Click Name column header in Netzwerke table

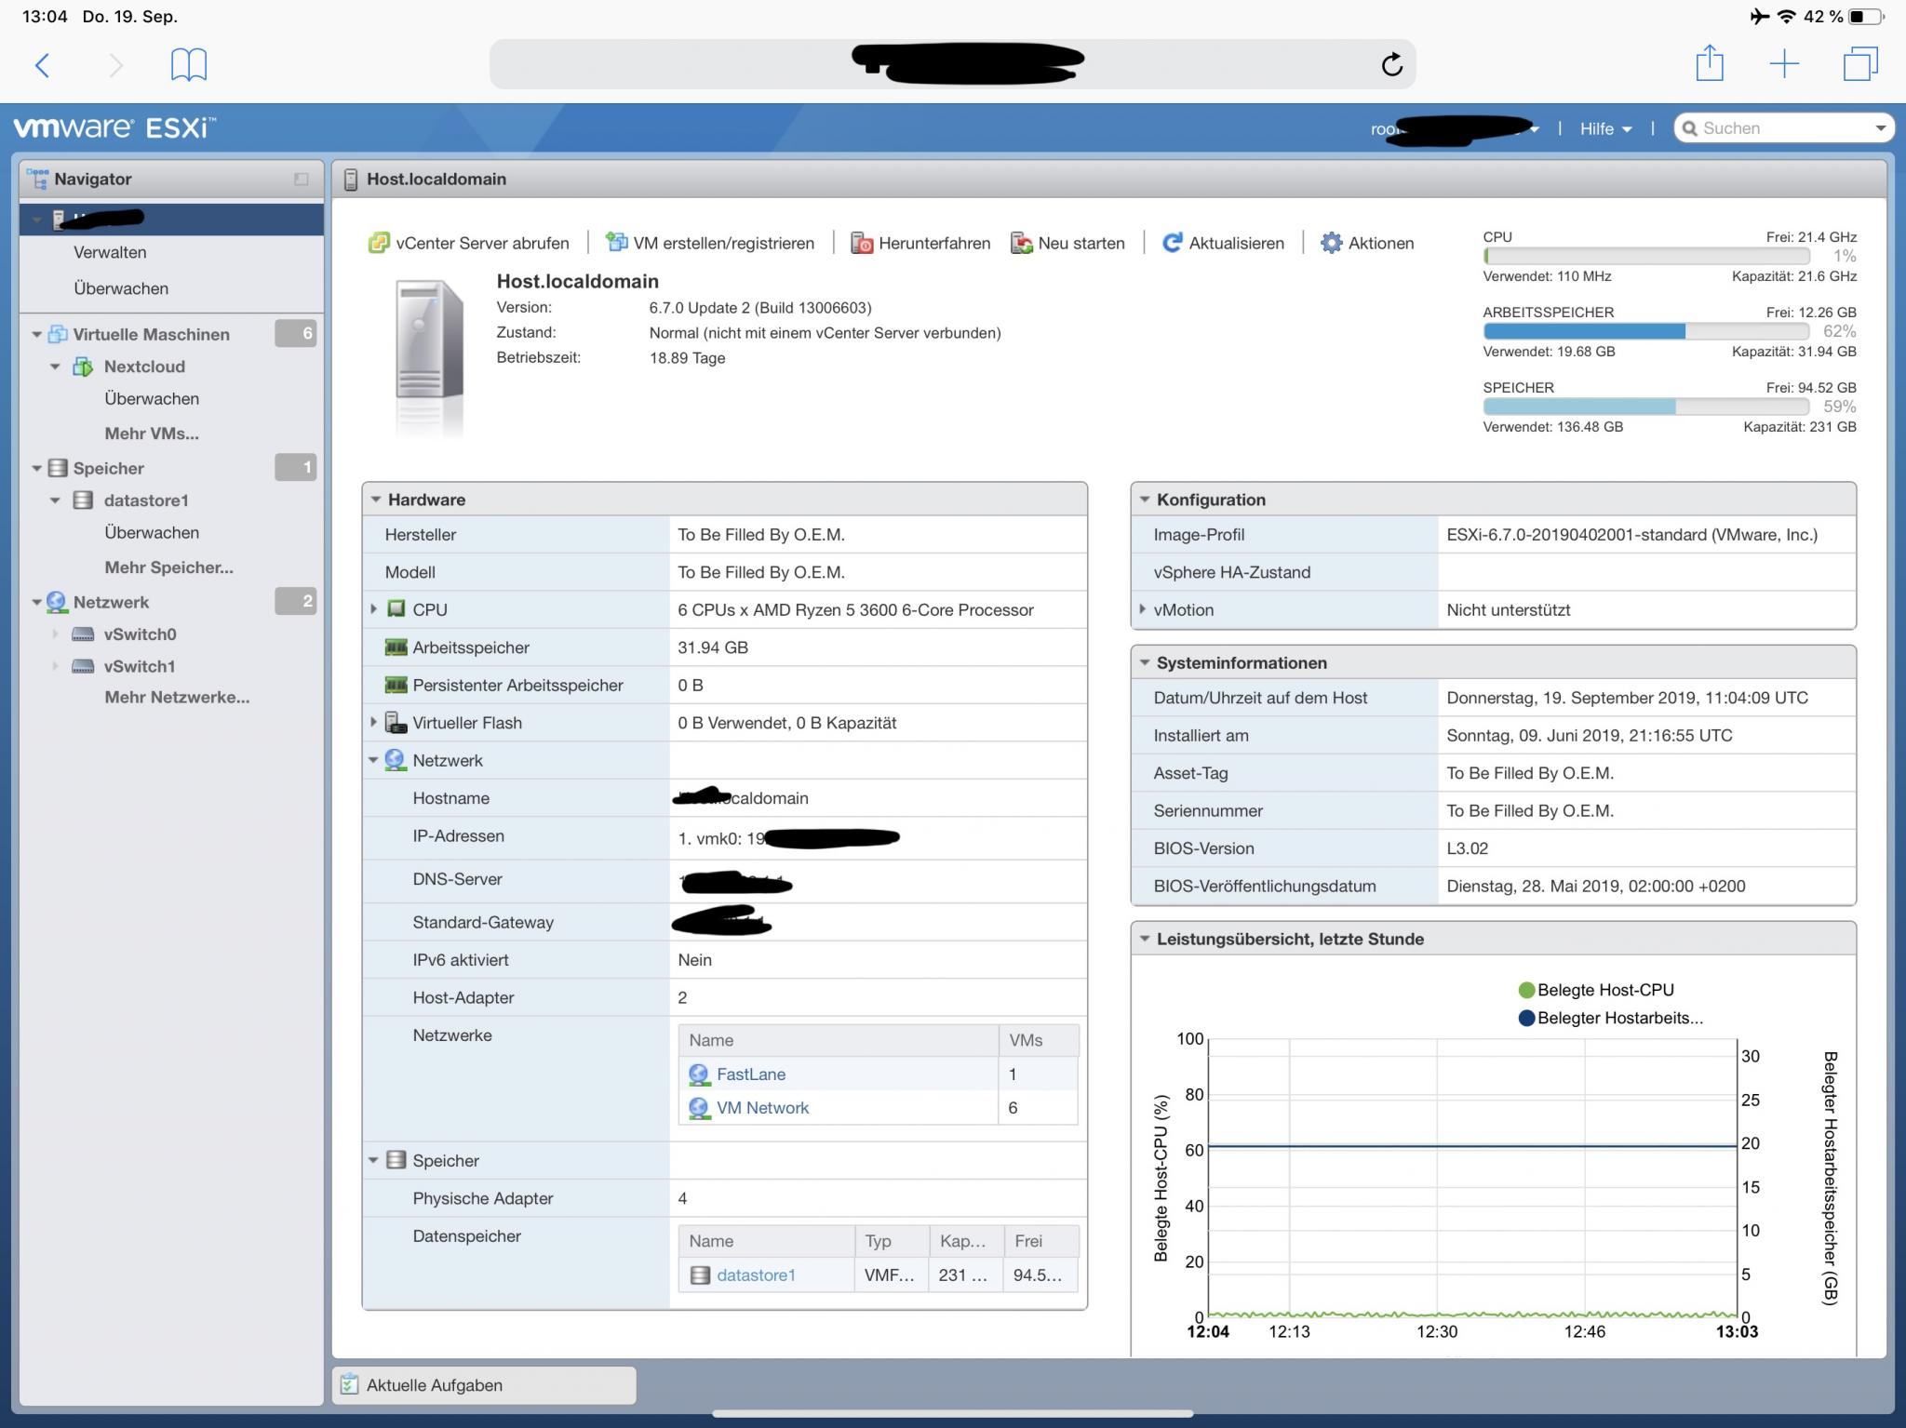[x=839, y=1040]
